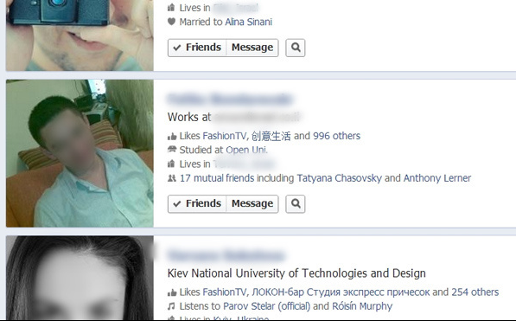Open Tatyana Chasovsky's profile
Image resolution: width=516 pixels, height=321 pixels.
tap(340, 178)
